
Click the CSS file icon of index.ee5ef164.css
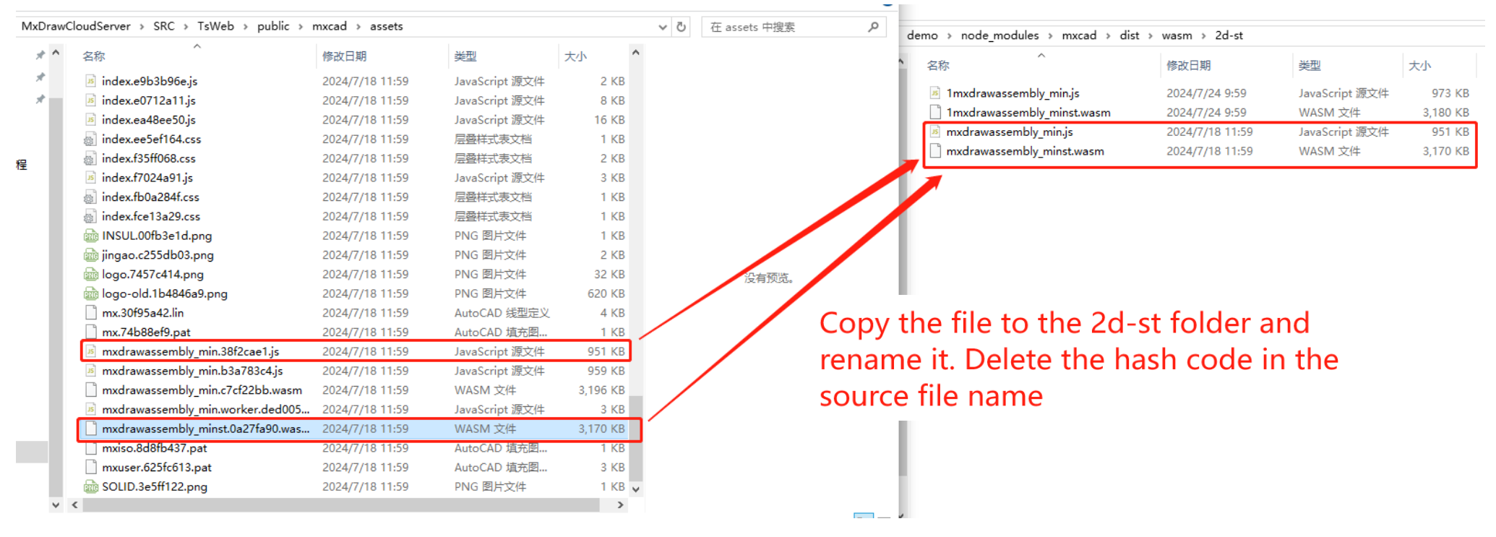tap(90, 139)
